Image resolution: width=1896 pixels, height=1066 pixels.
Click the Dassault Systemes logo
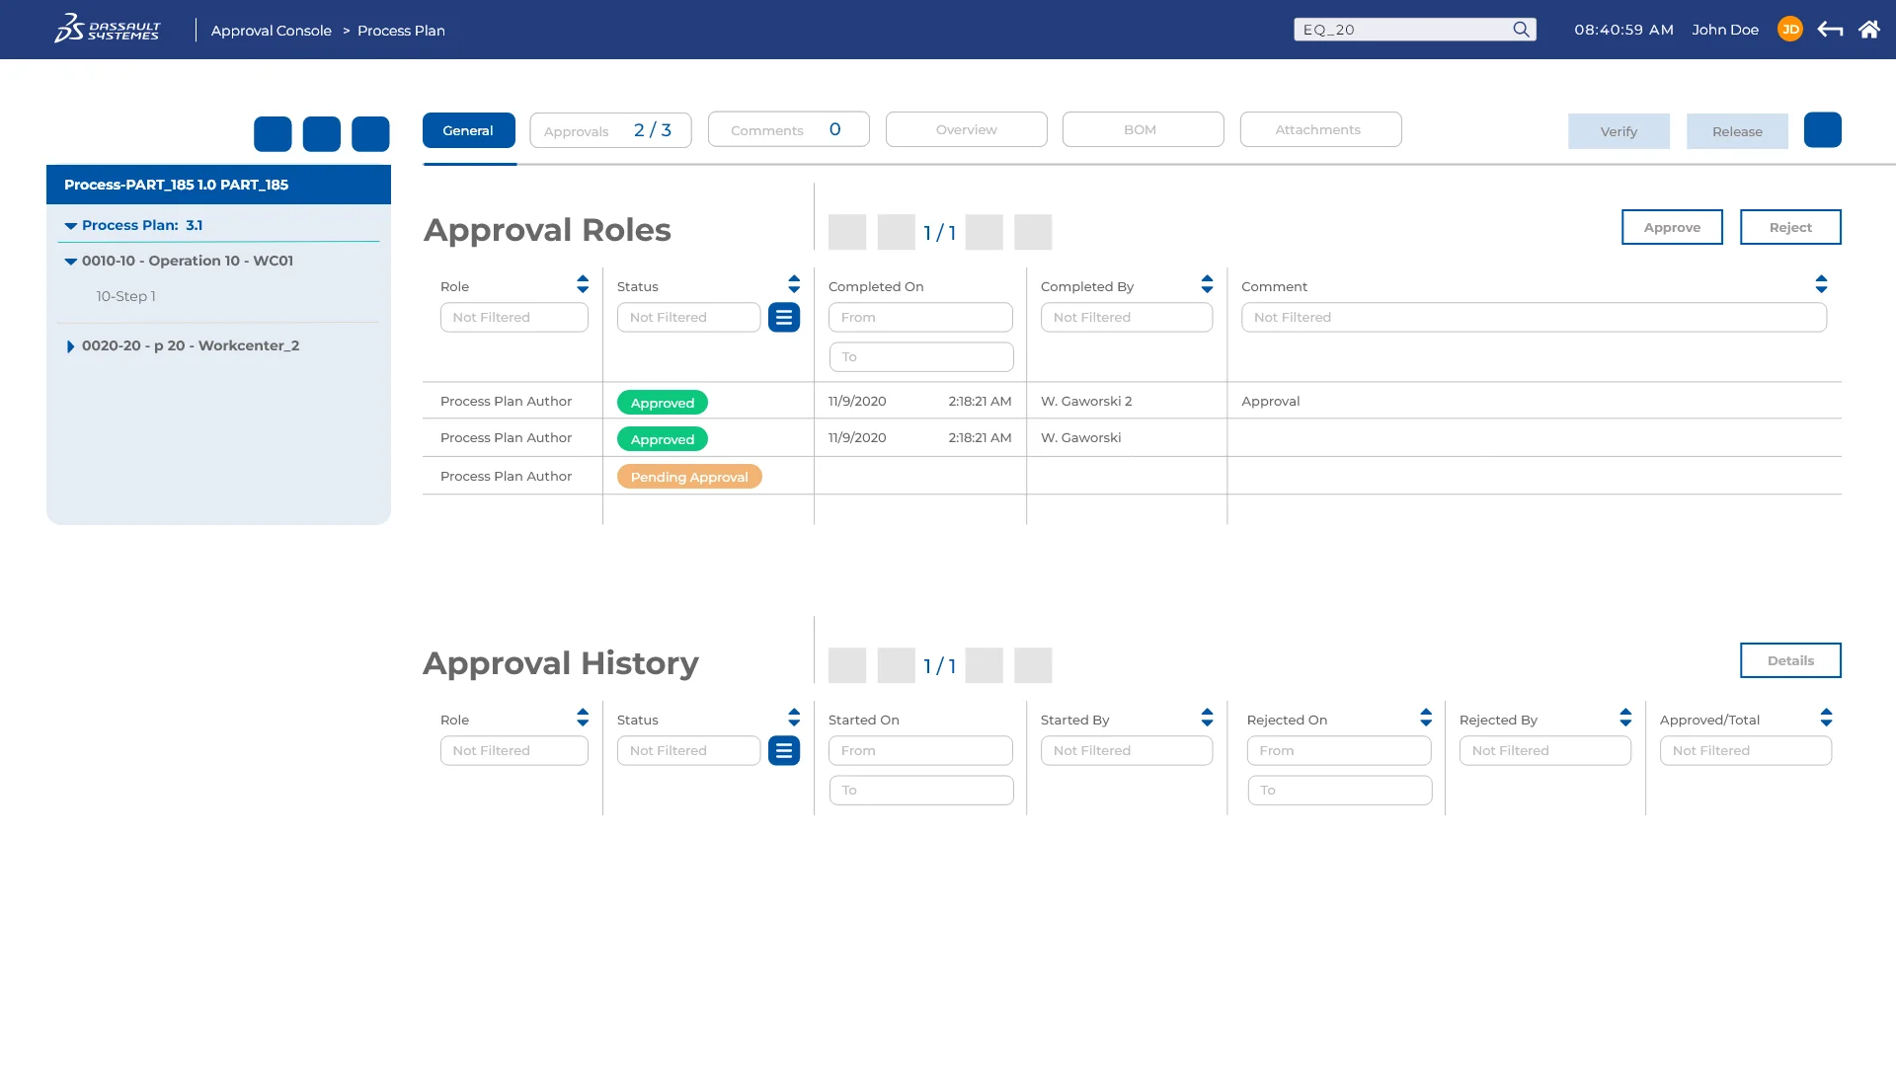point(107,29)
